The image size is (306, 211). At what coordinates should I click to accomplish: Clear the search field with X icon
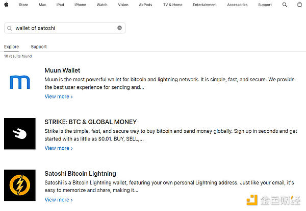(120, 28)
